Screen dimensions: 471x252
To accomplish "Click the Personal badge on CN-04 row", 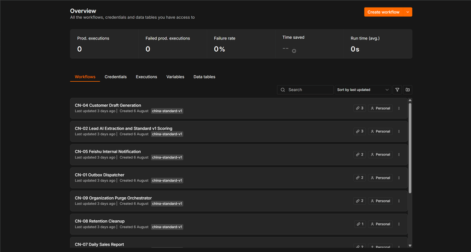I will [x=380, y=108].
